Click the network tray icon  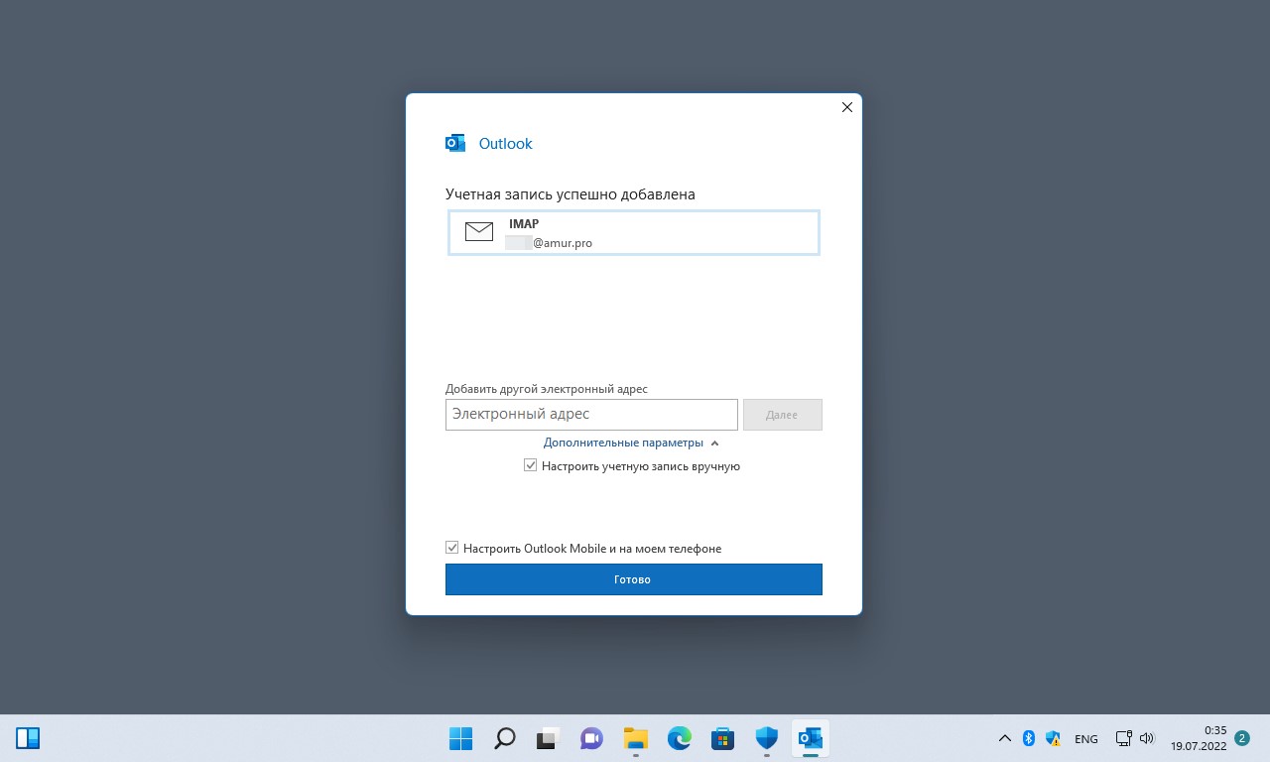pyautogui.click(x=1123, y=738)
